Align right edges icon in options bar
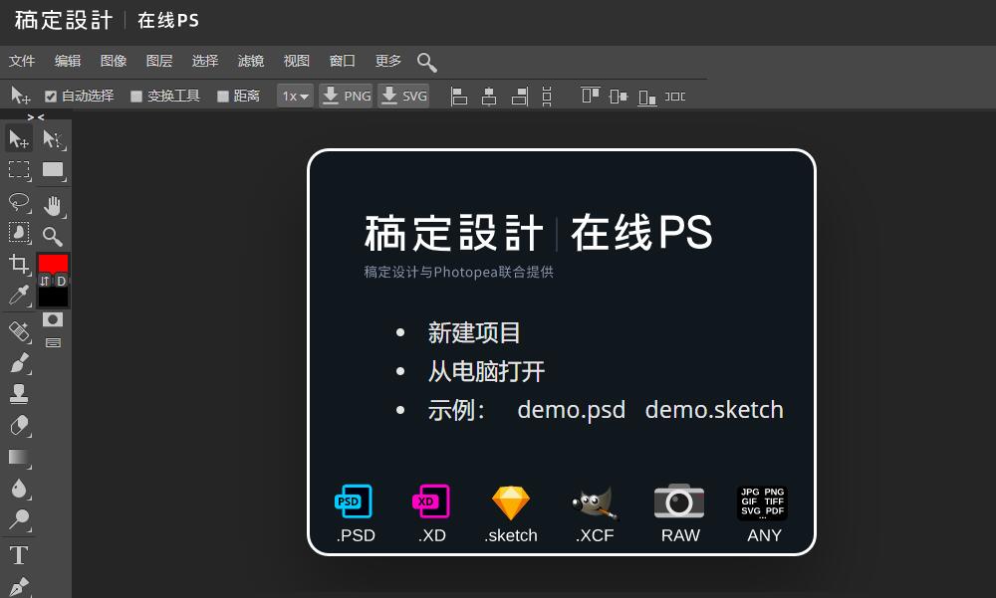Image resolution: width=996 pixels, height=598 pixels. click(520, 97)
